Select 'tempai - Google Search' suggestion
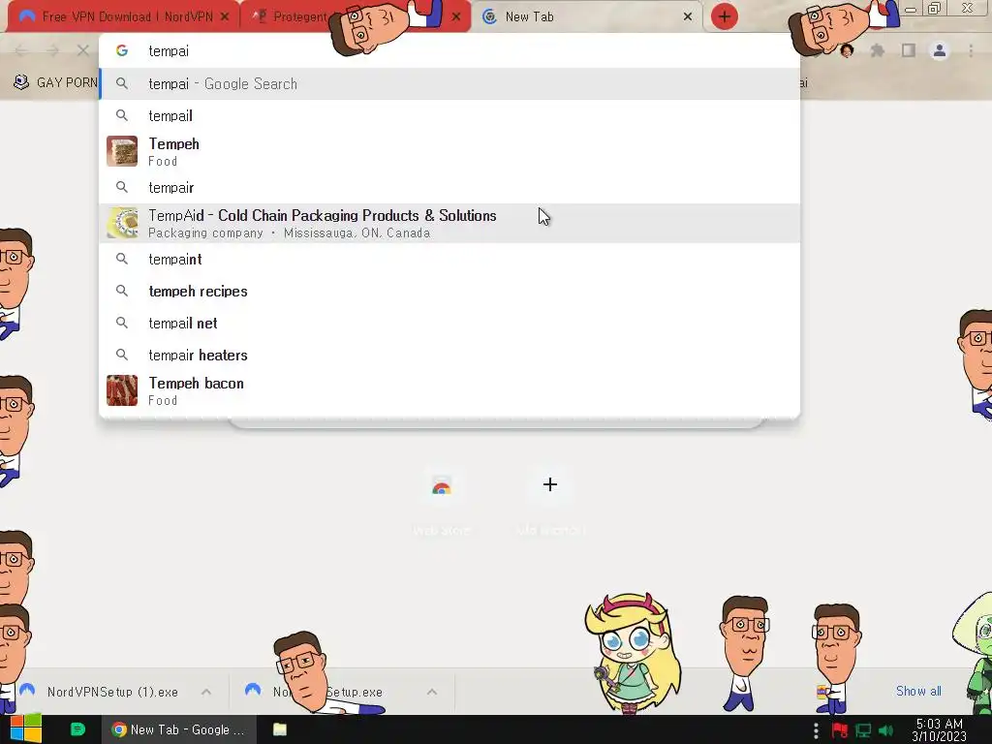Viewport: 992px width, 744px height. 449,84
